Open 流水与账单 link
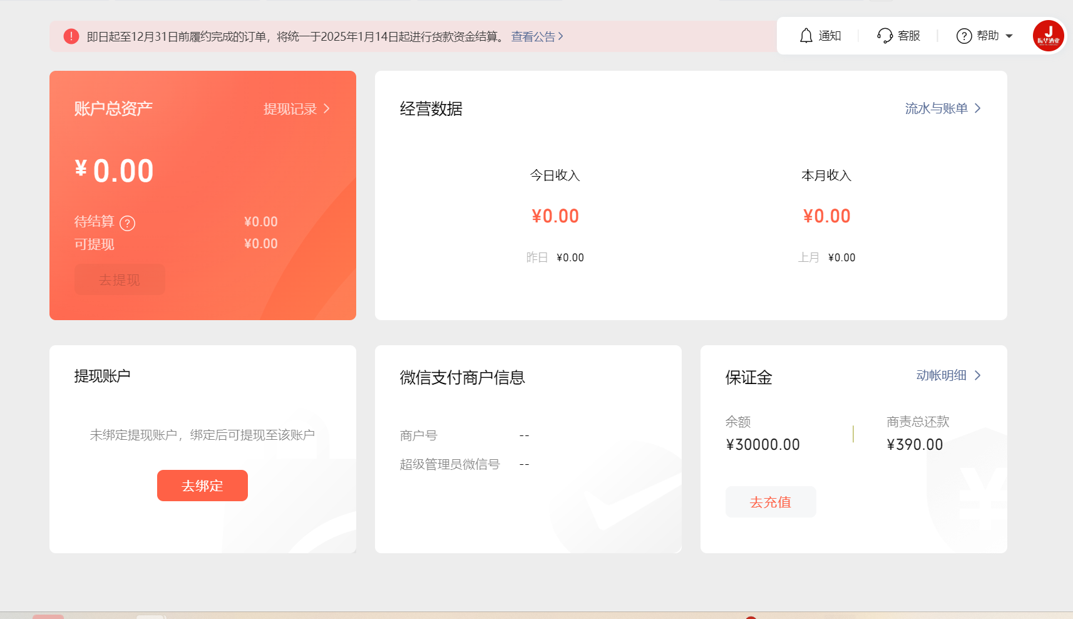The image size is (1073, 619). 937,108
